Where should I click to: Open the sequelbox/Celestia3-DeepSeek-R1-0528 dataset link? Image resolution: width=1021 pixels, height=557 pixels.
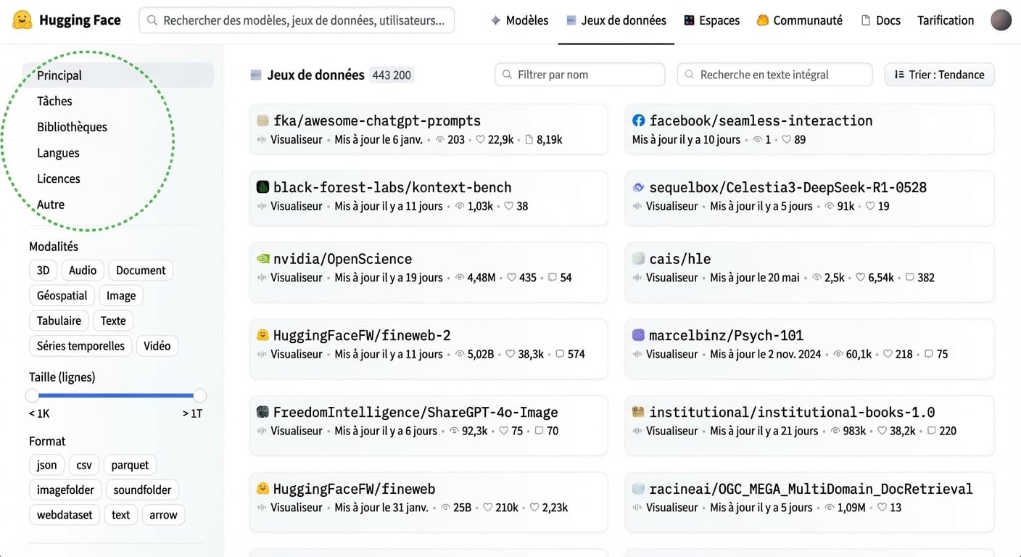788,187
